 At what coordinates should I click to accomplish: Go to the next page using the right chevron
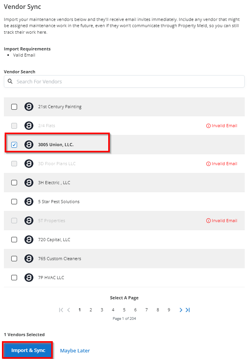(x=181, y=310)
